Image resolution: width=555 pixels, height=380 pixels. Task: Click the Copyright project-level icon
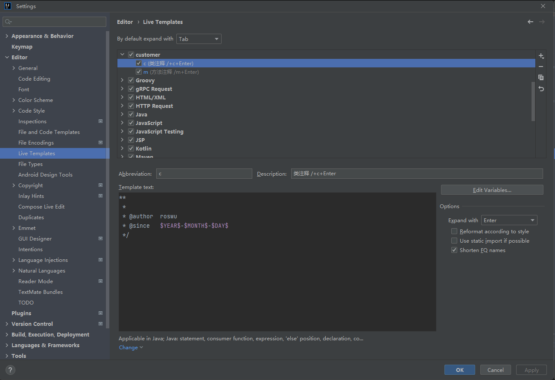point(101,185)
